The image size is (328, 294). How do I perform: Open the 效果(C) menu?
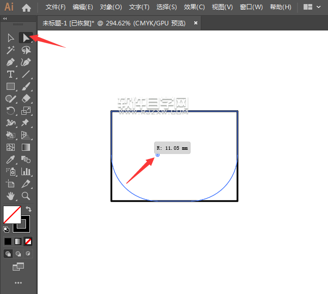pos(194,7)
